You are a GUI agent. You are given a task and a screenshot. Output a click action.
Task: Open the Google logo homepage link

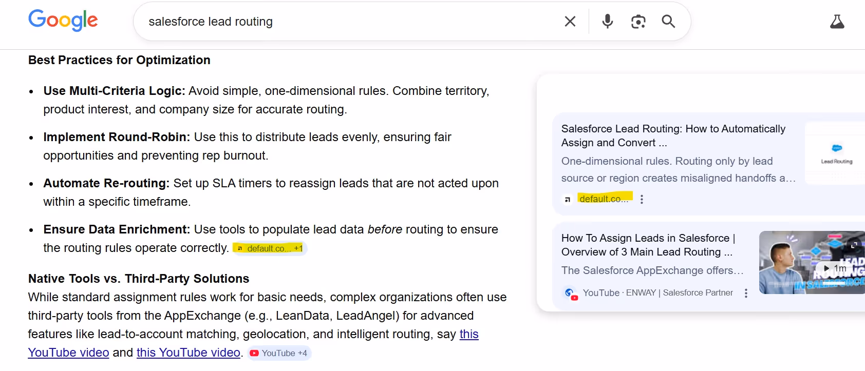click(63, 21)
